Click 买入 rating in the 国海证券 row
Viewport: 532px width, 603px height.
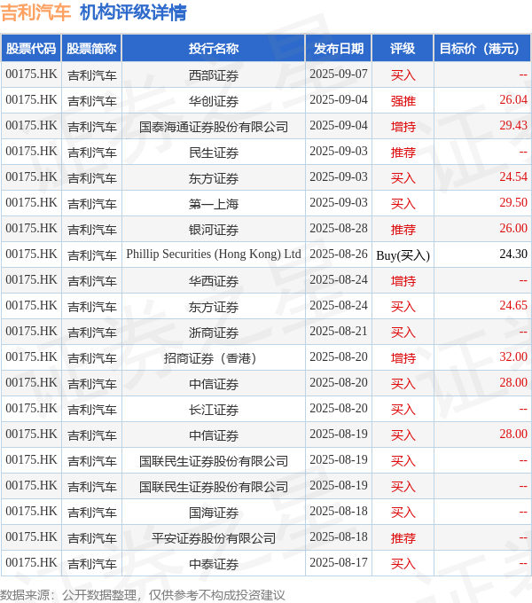click(x=403, y=513)
